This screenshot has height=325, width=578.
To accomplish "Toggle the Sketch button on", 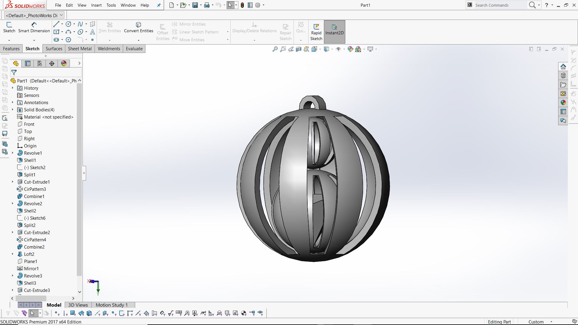I will point(9,27).
